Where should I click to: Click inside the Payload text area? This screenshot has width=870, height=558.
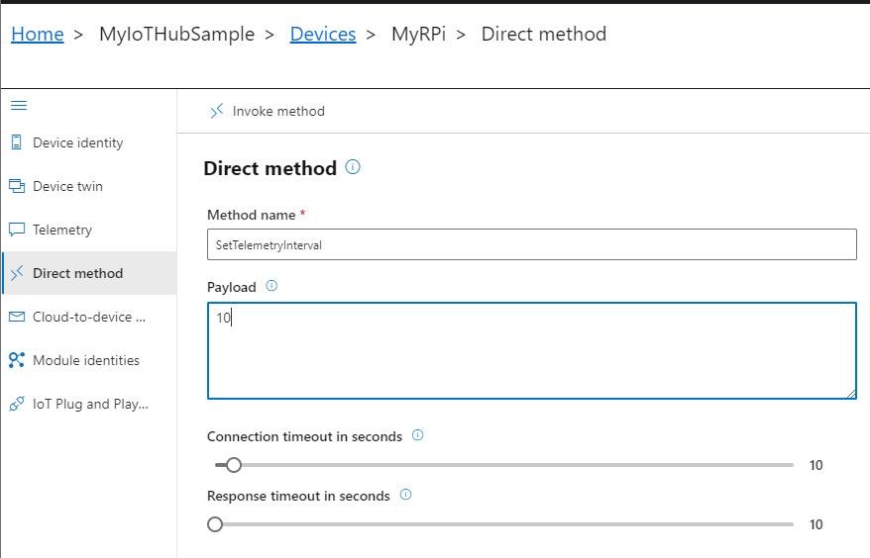pyautogui.click(x=531, y=351)
